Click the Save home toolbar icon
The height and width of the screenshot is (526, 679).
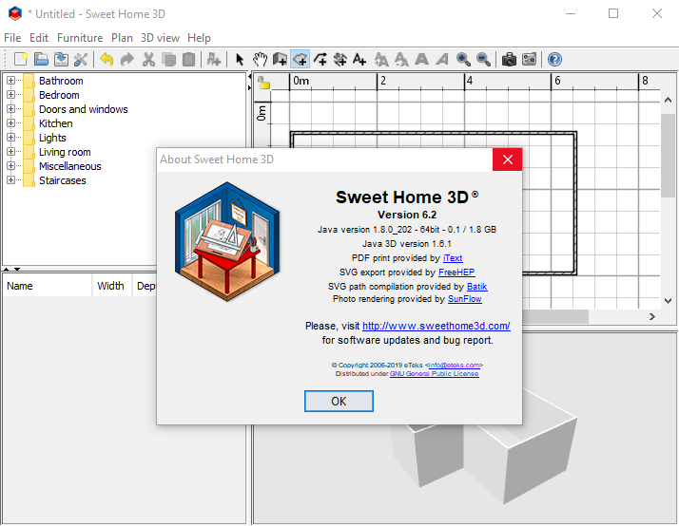(61, 59)
